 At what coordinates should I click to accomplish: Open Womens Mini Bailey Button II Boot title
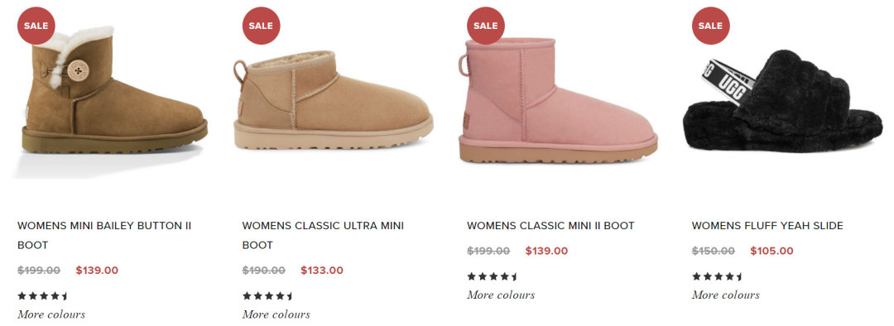pyautogui.click(x=104, y=235)
